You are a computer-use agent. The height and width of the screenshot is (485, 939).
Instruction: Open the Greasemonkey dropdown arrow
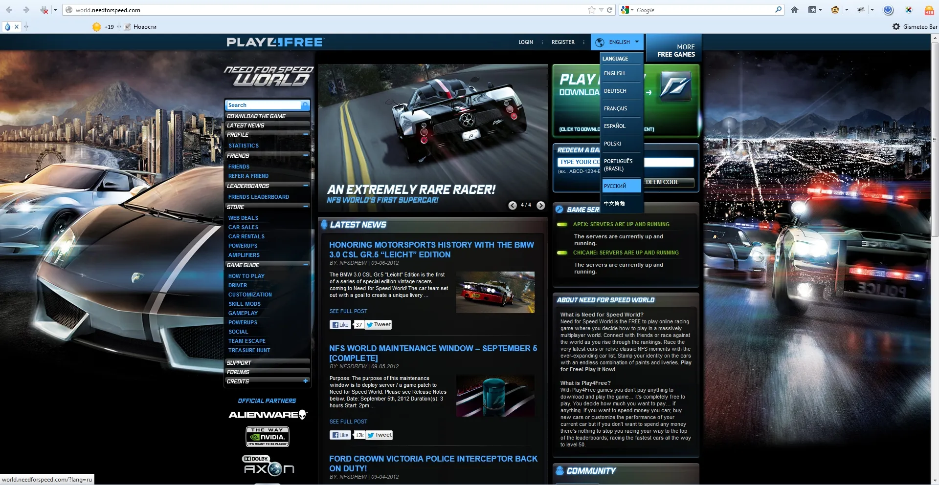coord(847,10)
